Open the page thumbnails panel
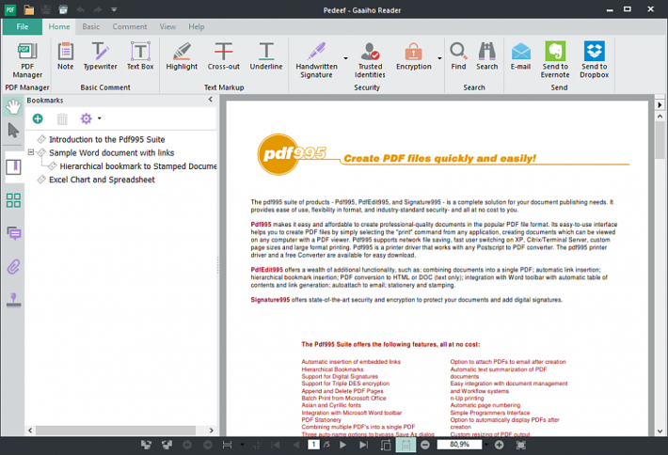The width and height of the screenshot is (668, 455). tap(13, 200)
